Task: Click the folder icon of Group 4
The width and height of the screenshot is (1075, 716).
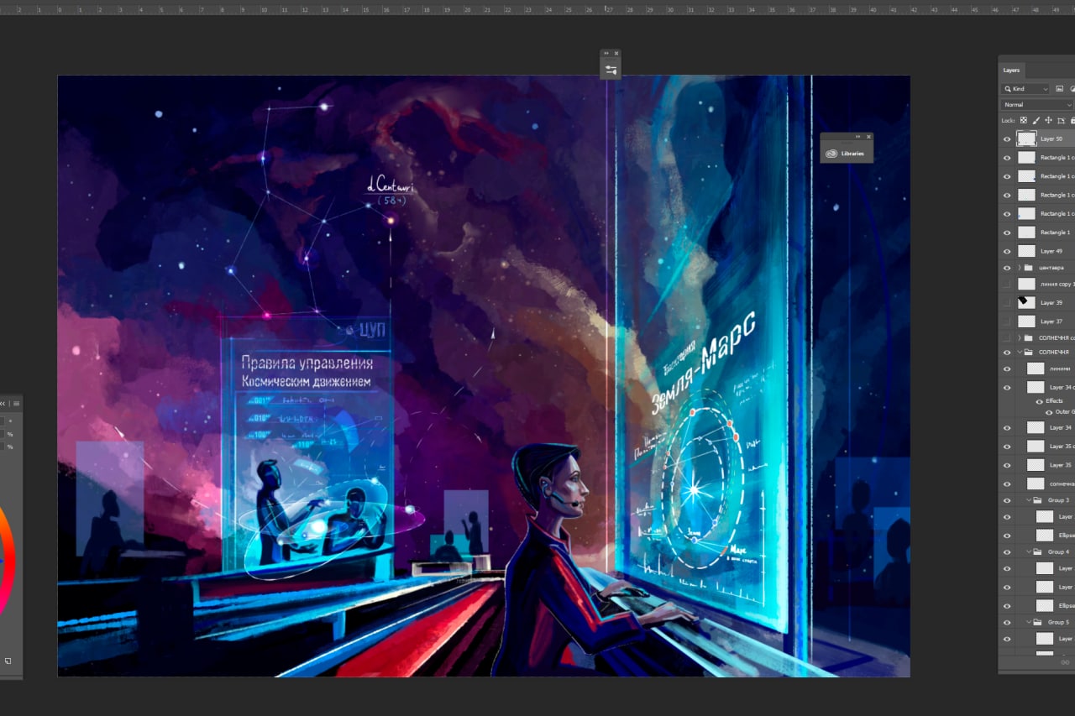Action: pos(1039,552)
